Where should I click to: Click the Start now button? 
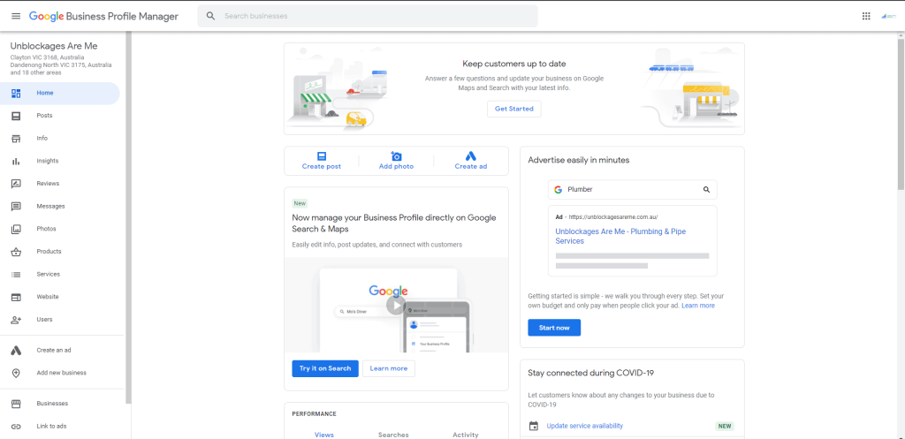click(x=554, y=328)
